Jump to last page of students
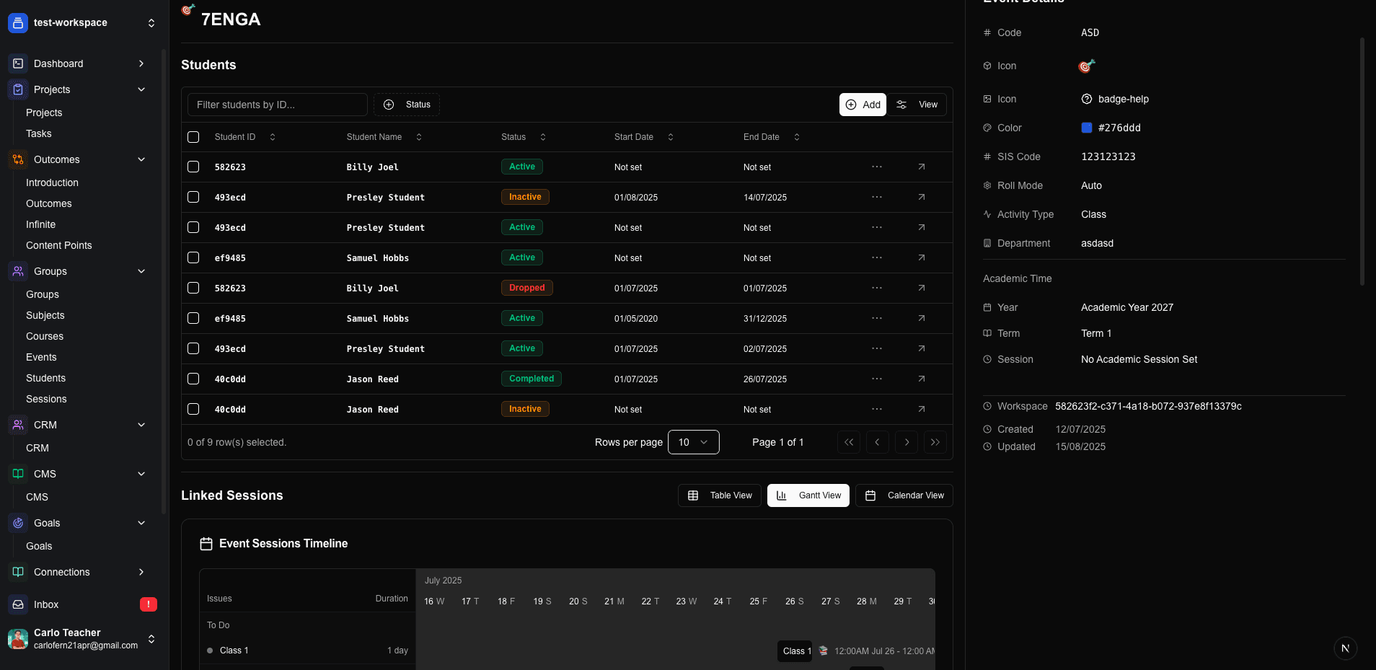This screenshot has height=670, width=1376. [x=935, y=442]
